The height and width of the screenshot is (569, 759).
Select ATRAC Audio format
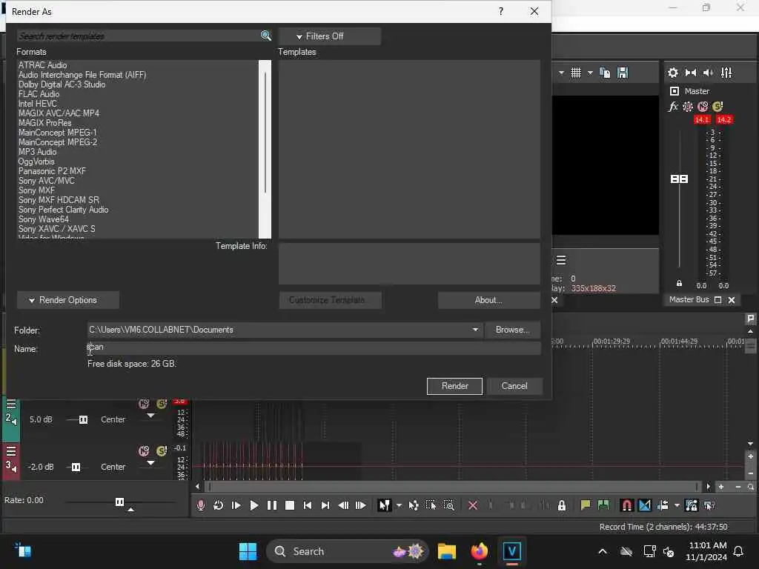tap(42, 65)
